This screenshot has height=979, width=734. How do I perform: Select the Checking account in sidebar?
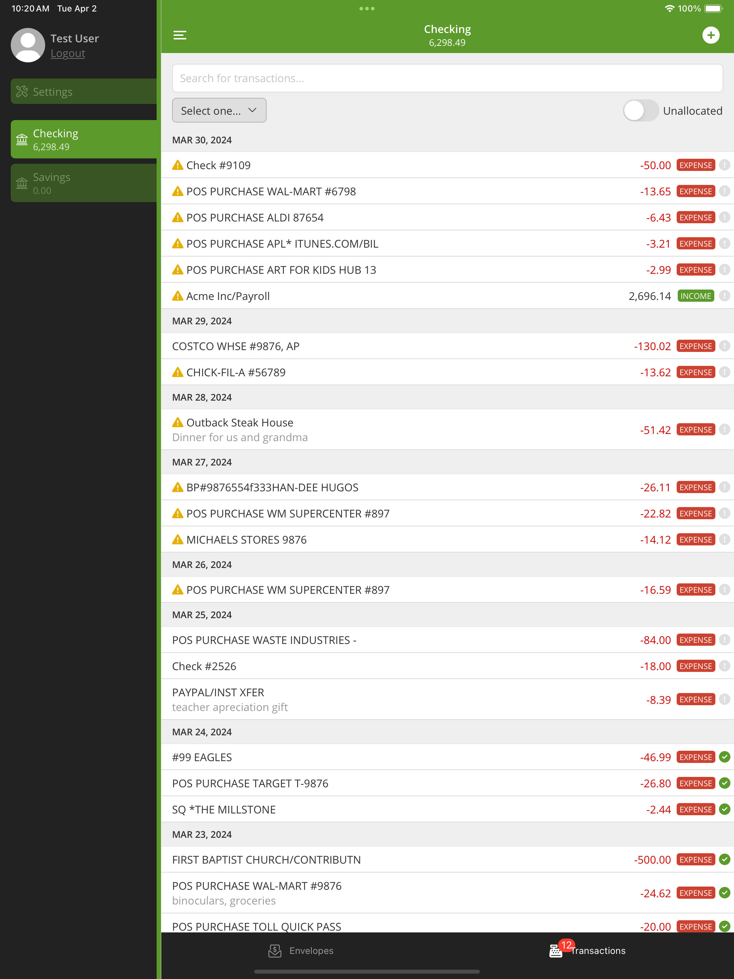[84, 139]
